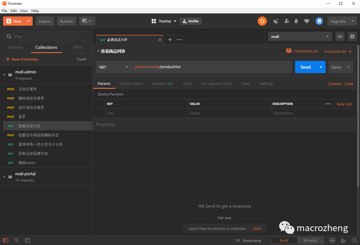360x245 pixels.
Task: Open the Edit menu
Action: pos(14,11)
